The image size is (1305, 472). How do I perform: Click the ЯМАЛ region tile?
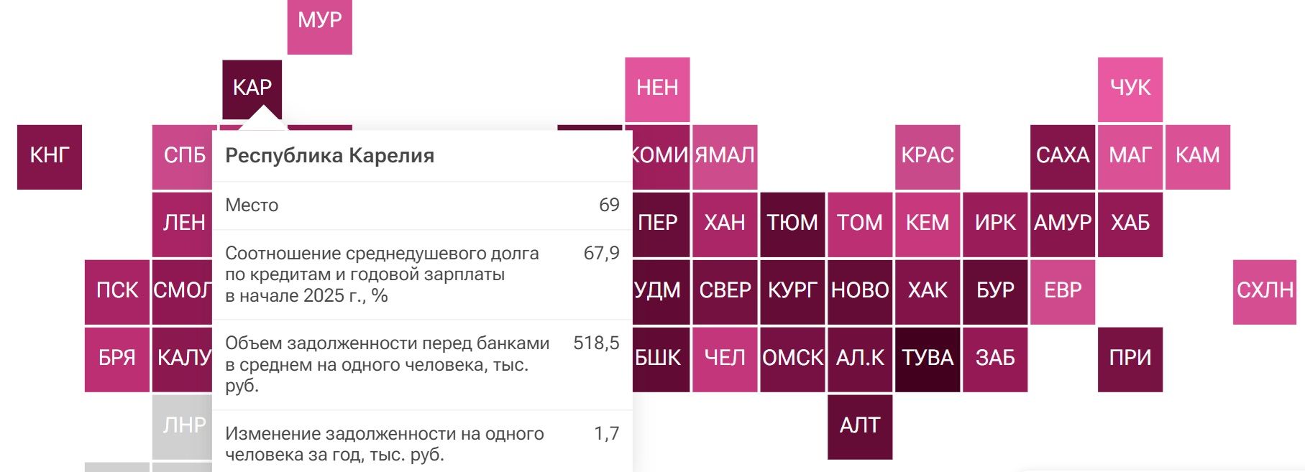pos(725,157)
